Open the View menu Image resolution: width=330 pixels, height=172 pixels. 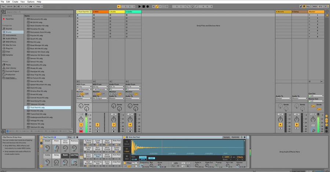(x=22, y=2)
